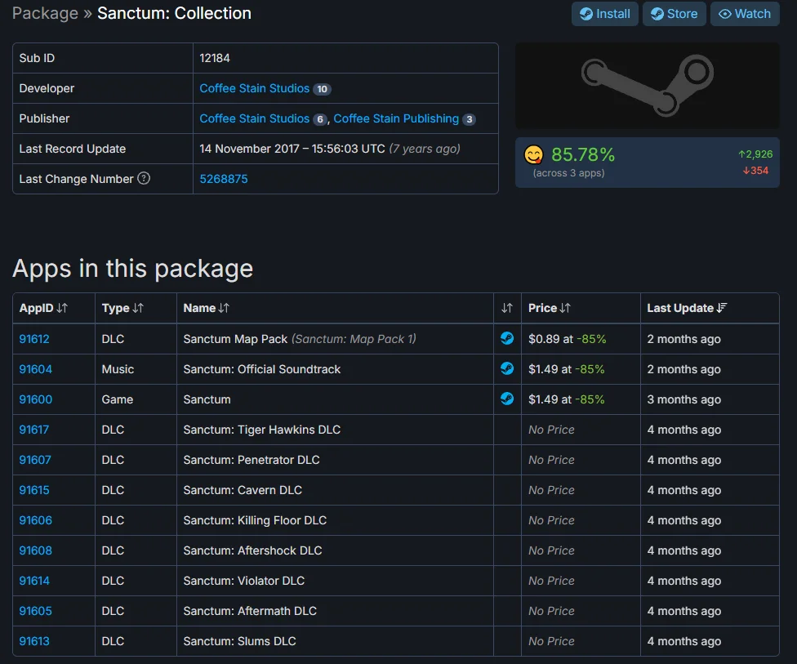Open the Coffee Stain Studios developer link
Viewport: 797px width, 664px height.
pyautogui.click(x=254, y=88)
